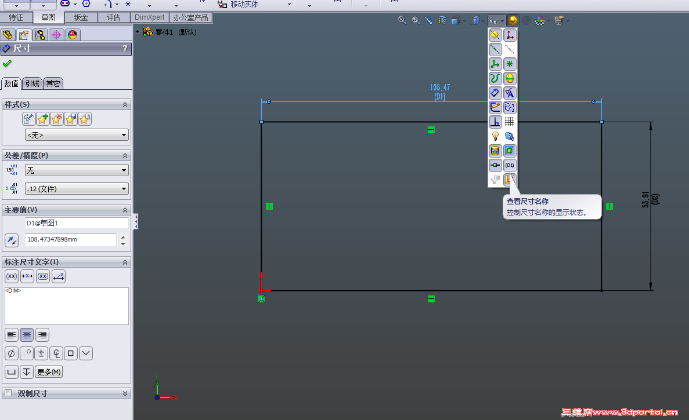This screenshot has width=689, height=420.
Task: Open the FeatureManager design tree tab
Action: click(x=8, y=35)
